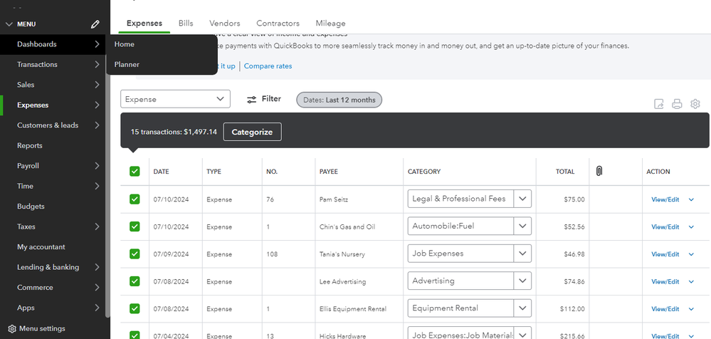711x339 pixels.
Task: Click the paperclip attachment column icon
Action: [x=599, y=171]
